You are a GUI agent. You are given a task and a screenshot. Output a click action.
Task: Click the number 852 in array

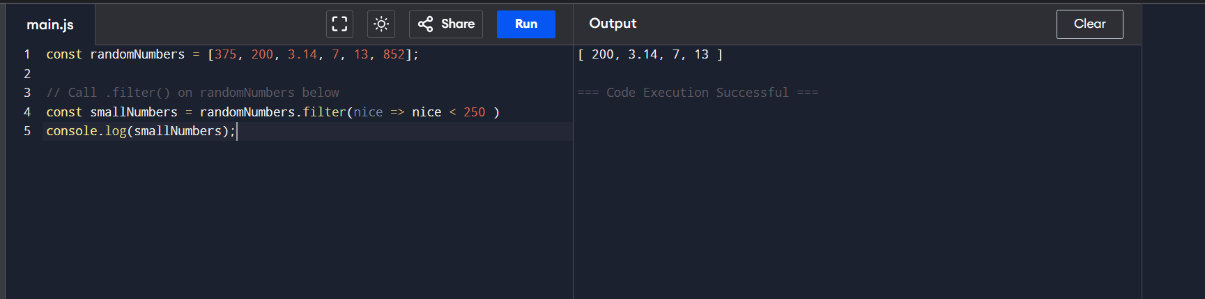click(x=394, y=54)
